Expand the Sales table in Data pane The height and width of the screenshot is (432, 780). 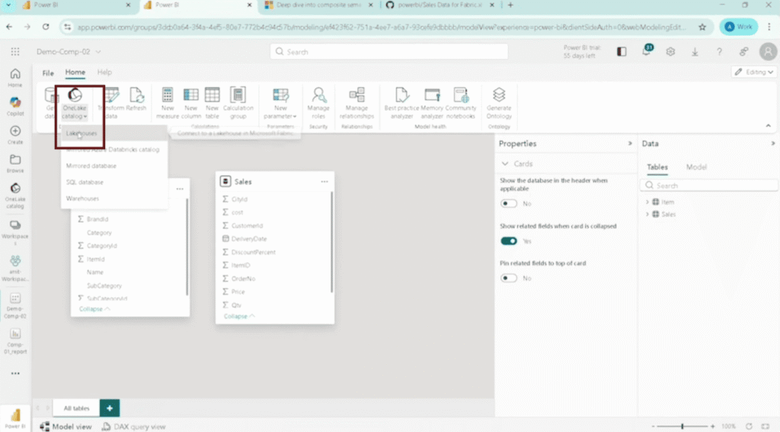647,215
